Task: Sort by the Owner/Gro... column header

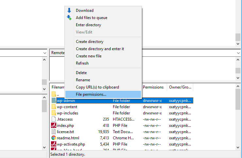Action: click(x=180, y=87)
